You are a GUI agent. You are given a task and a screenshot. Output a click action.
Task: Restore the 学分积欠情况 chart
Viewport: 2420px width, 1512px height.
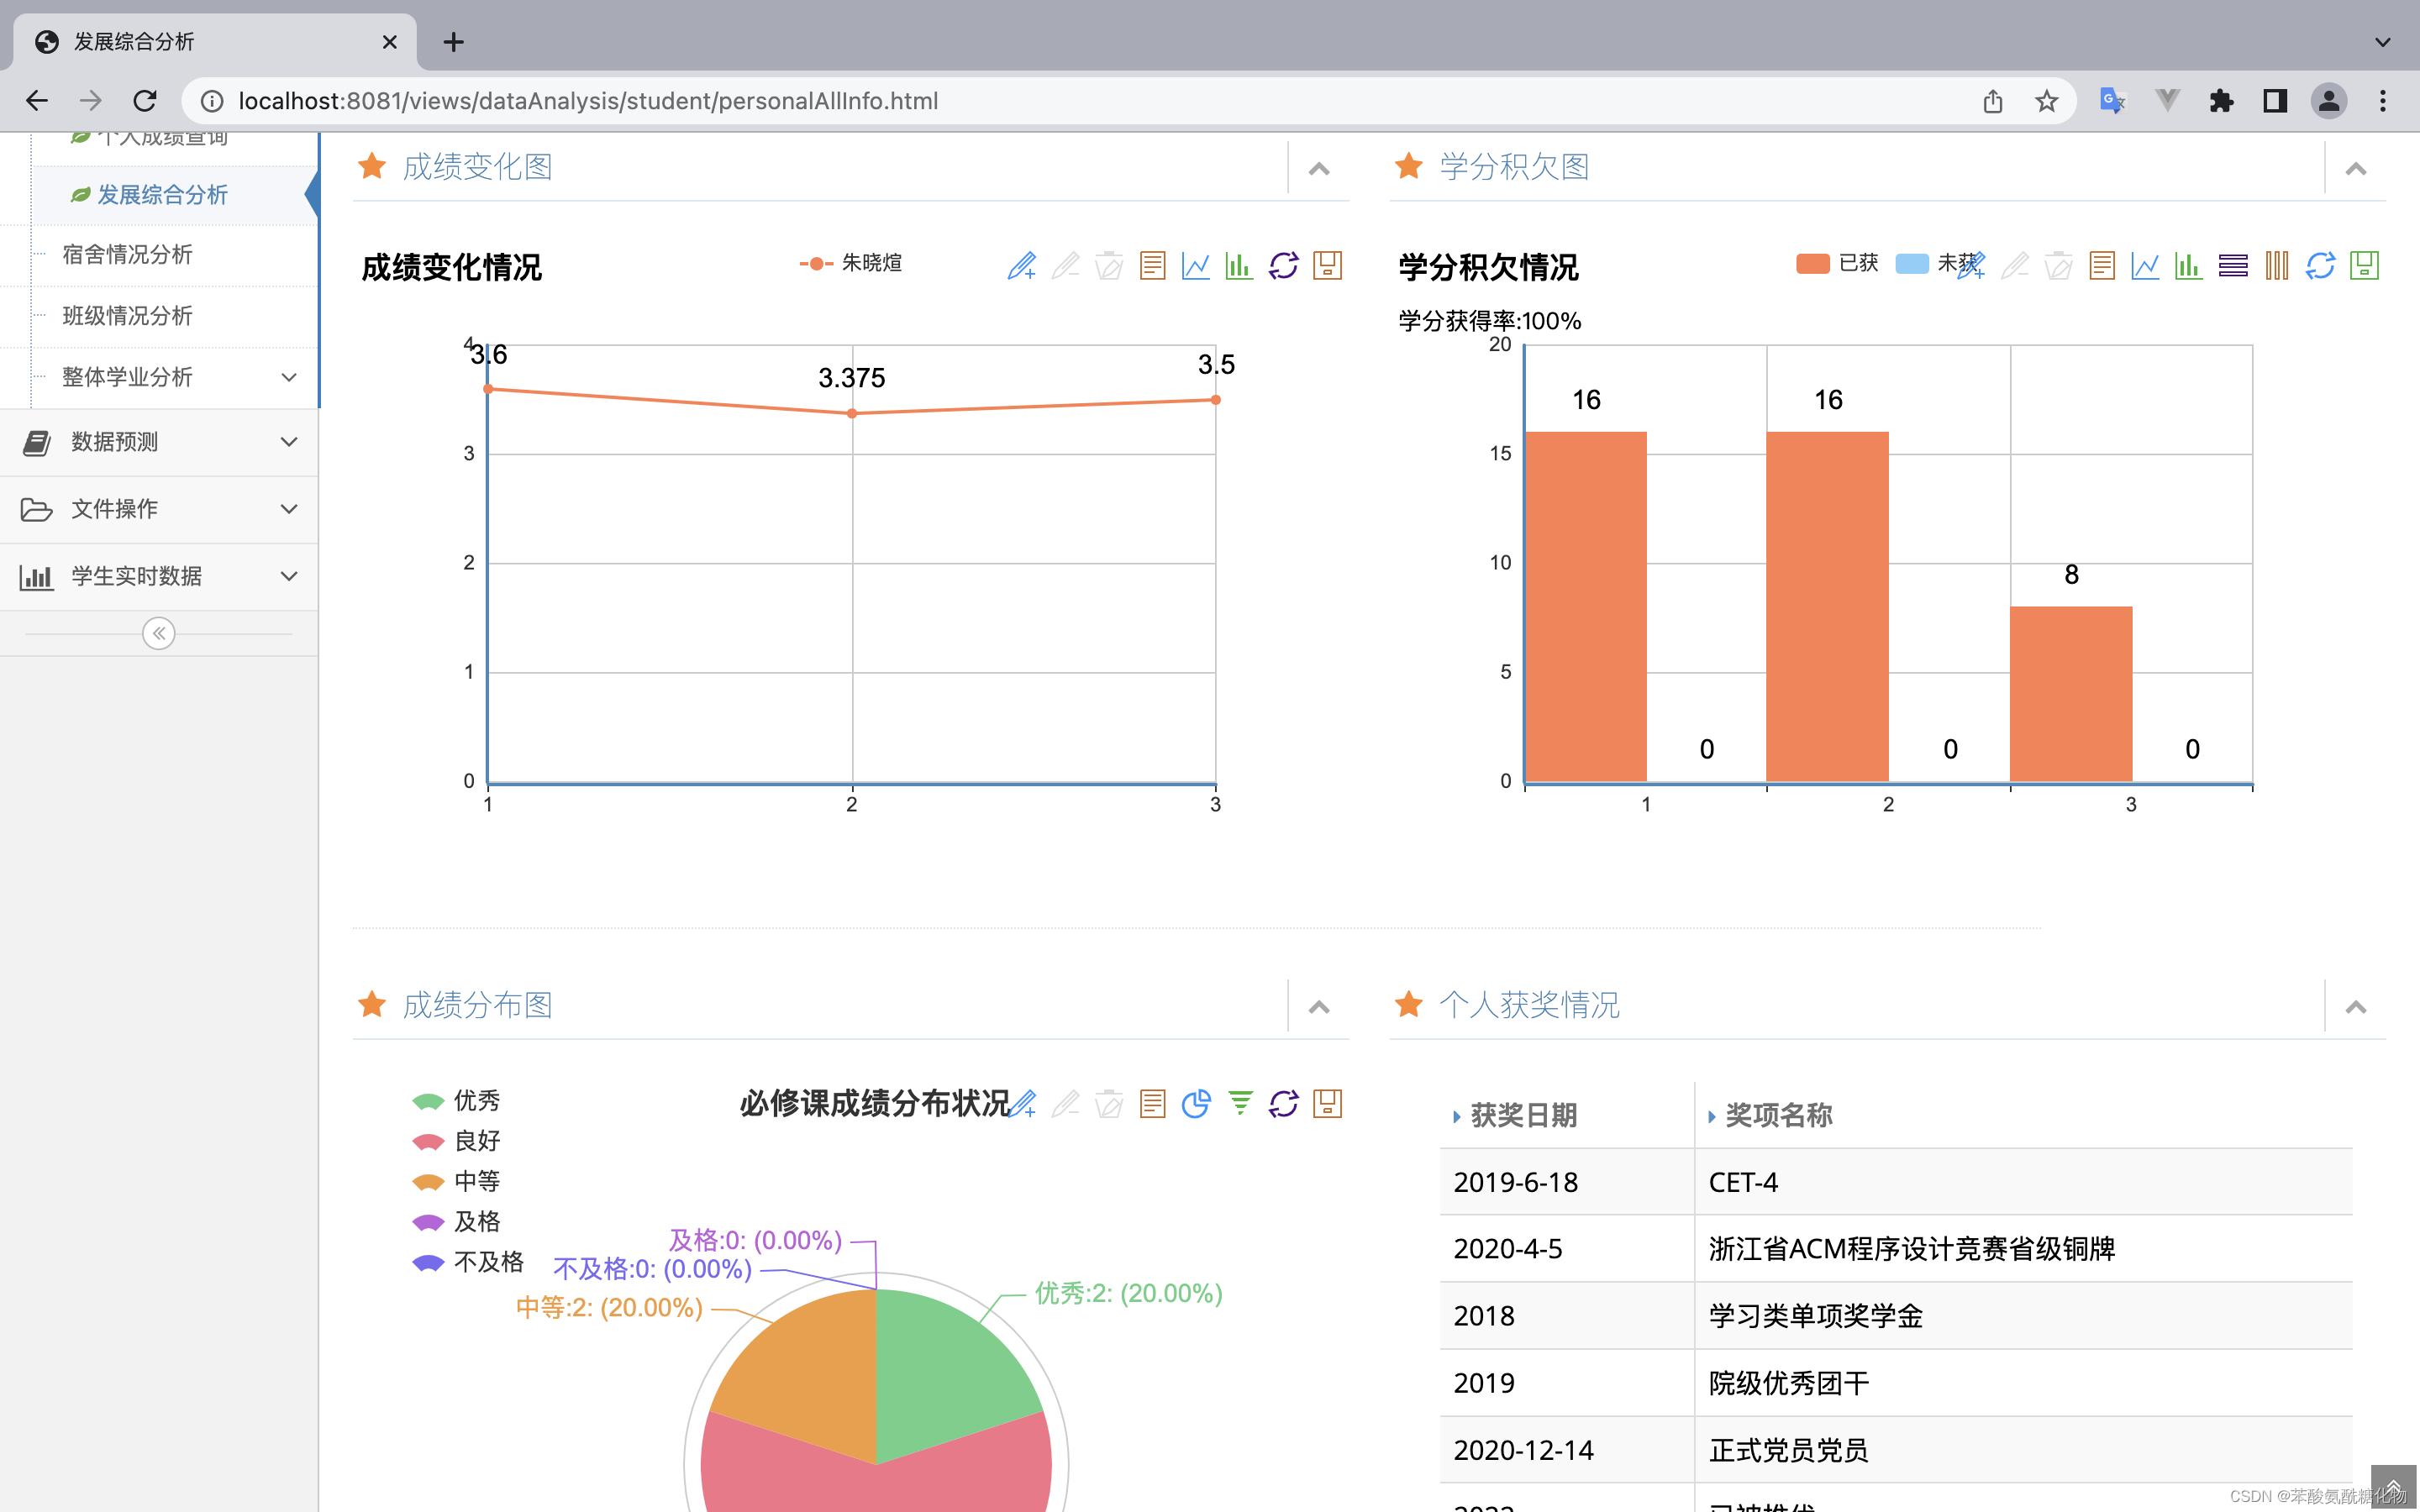point(2320,266)
